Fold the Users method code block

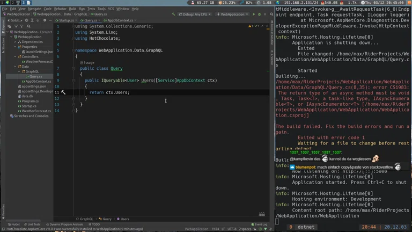(73, 81)
